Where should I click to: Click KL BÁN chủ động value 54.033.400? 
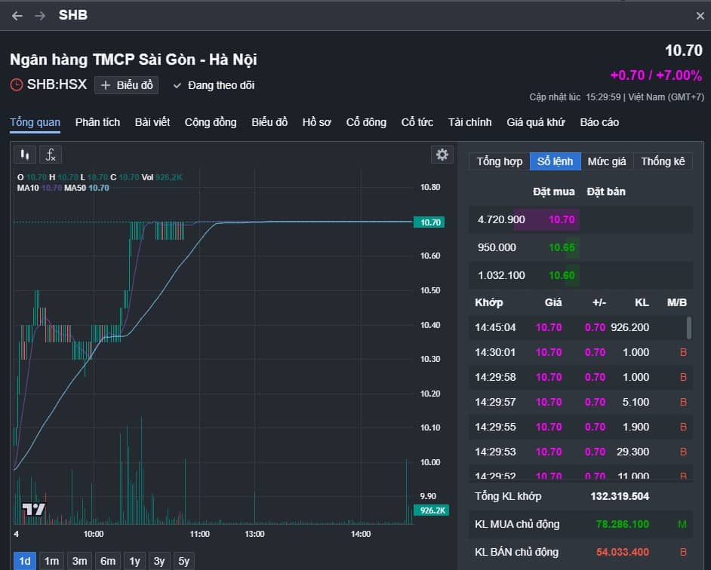pyautogui.click(x=622, y=552)
